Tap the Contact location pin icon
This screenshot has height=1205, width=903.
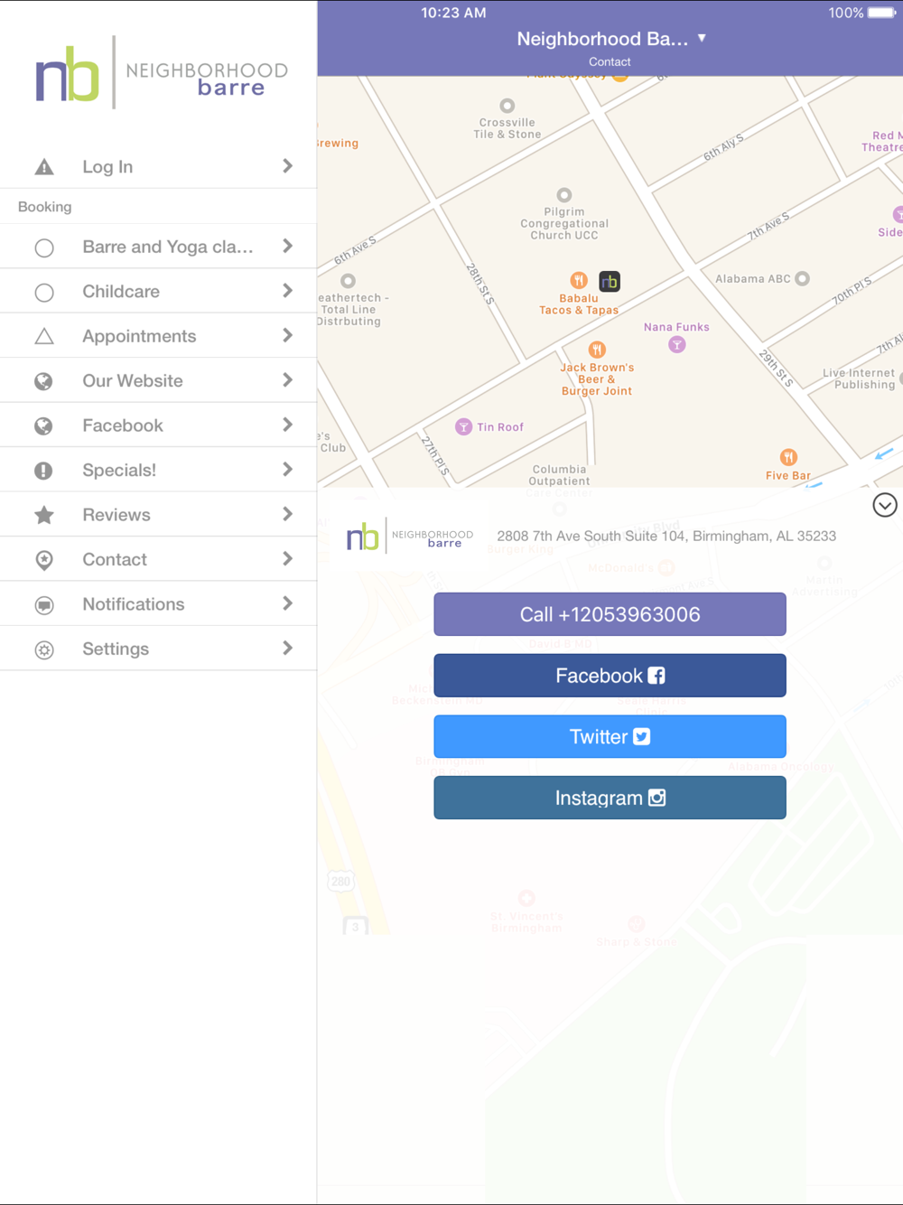click(x=44, y=560)
